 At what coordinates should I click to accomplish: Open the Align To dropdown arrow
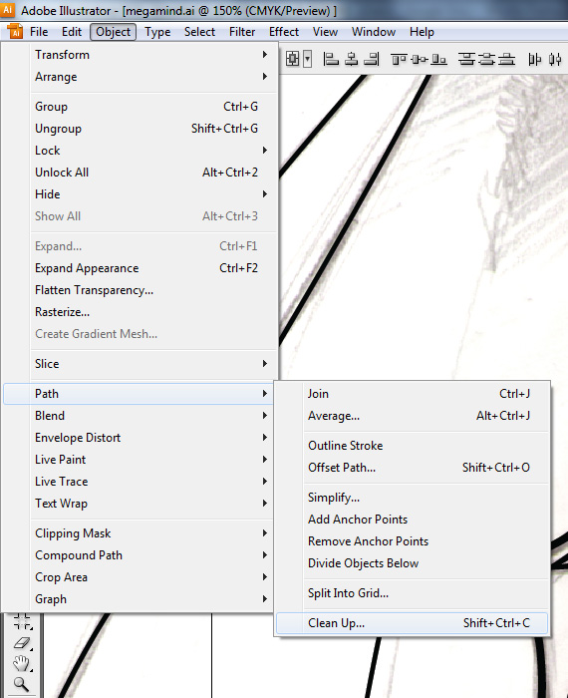coord(307,58)
